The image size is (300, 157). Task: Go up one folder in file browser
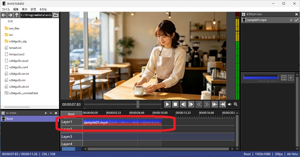(16, 15)
